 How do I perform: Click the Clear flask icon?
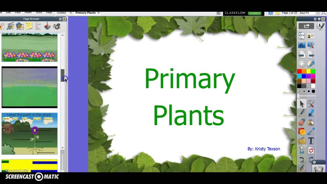[x=302, y=150]
